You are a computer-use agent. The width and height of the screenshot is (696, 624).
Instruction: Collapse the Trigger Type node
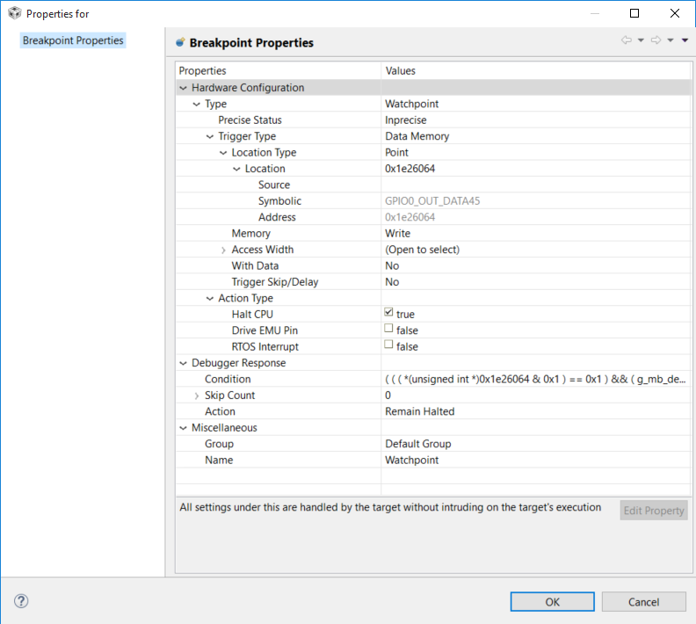[209, 137]
